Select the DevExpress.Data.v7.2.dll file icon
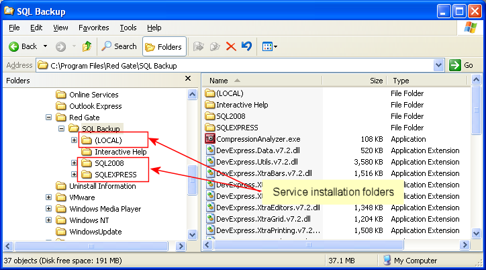 pos(210,150)
